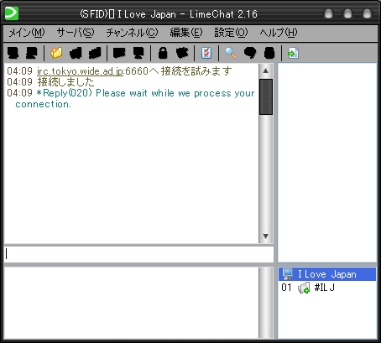Open the サーバ(S) menu

pyautogui.click(x=76, y=33)
